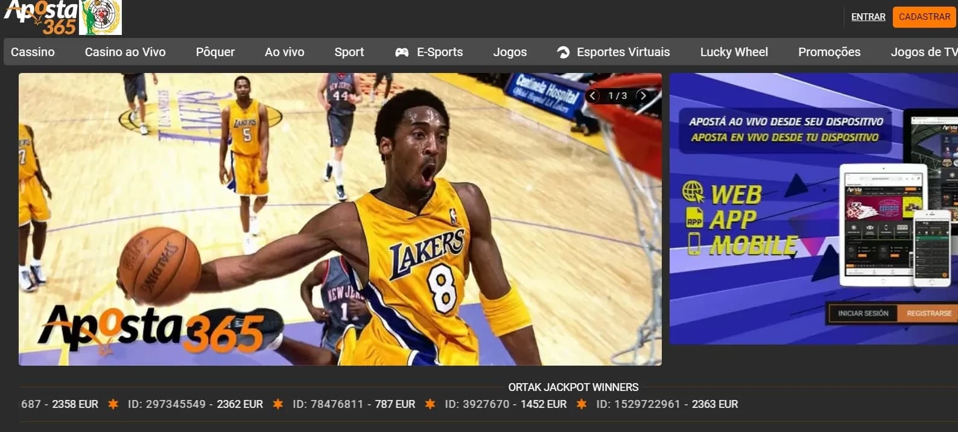Show the next banner slide arrow
The width and height of the screenshot is (958, 432).
pyautogui.click(x=643, y=96)
